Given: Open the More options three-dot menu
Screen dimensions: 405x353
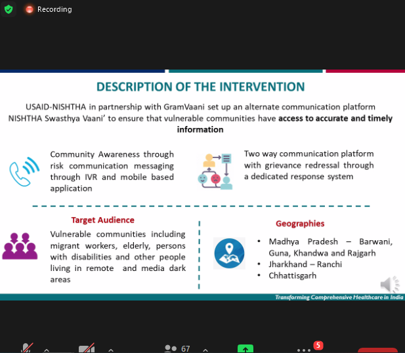Looking at the screenshot, I should pyautogui.click(x=303, y=350).
